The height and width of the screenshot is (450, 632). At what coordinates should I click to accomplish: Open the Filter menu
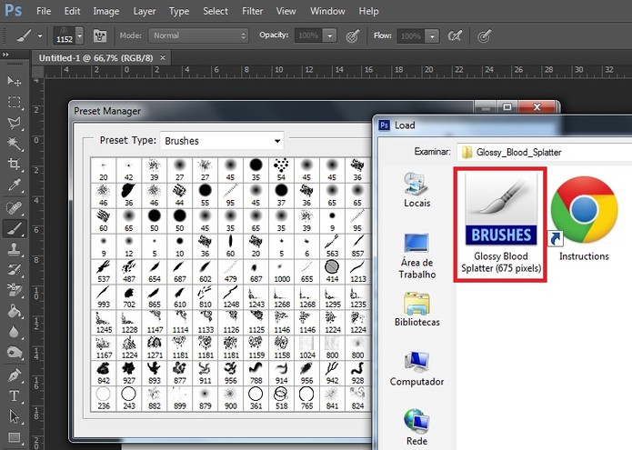252,11
